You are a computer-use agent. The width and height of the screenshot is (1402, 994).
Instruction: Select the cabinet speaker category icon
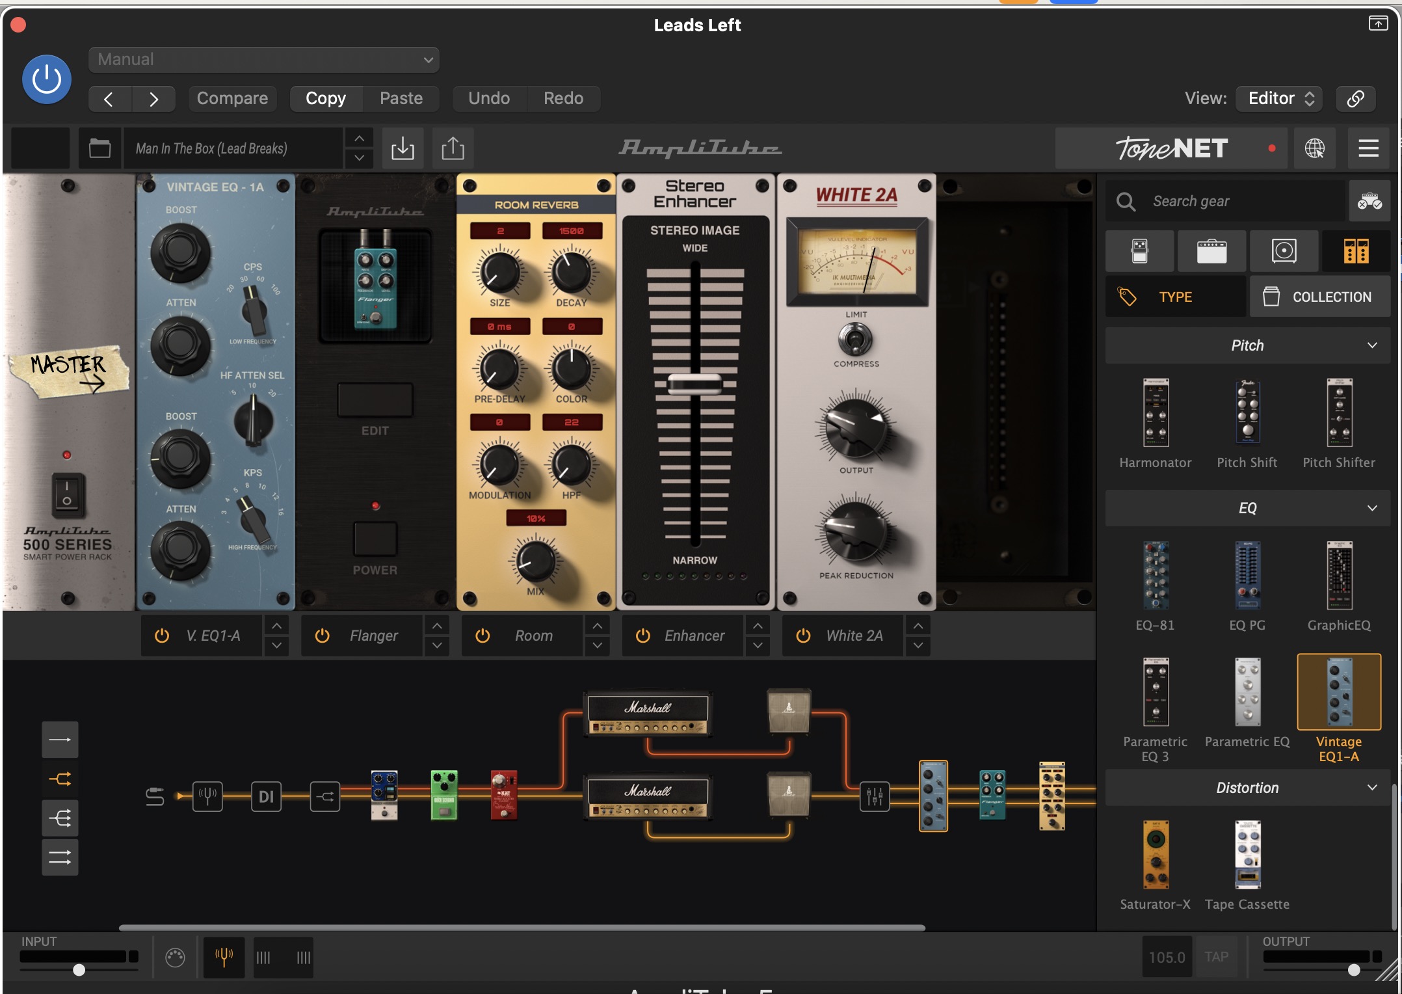click(x=1284, y=250)
